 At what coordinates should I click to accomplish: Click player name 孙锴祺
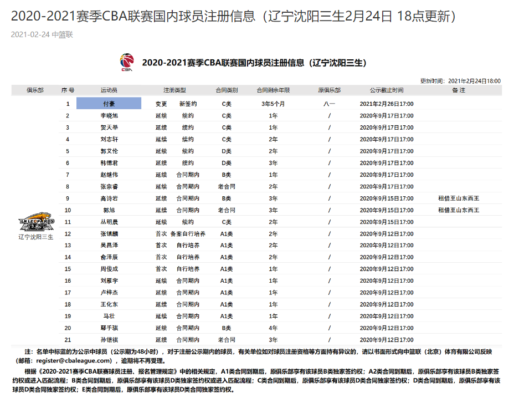(x=109, y=340)
